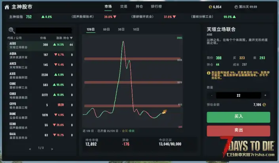Click the green 买入 button
279x163 pixels.
[x=238, y=117]
